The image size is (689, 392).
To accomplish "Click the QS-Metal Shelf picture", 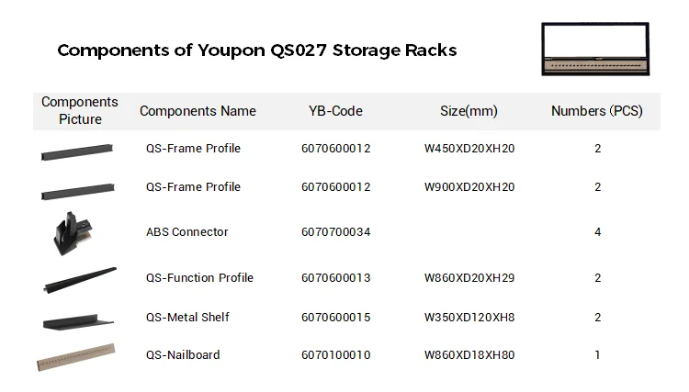I will tap(77, 319).
